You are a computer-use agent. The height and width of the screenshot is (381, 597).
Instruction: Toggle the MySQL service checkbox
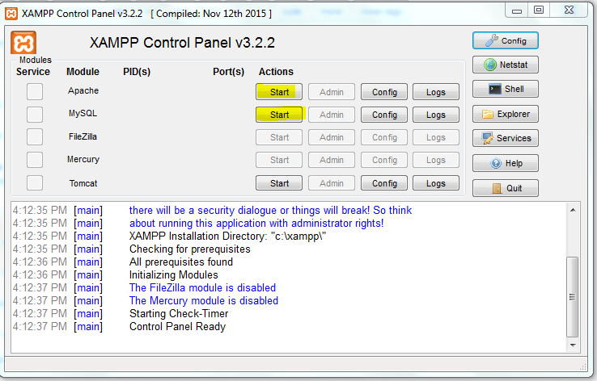(x=34, y=115)
